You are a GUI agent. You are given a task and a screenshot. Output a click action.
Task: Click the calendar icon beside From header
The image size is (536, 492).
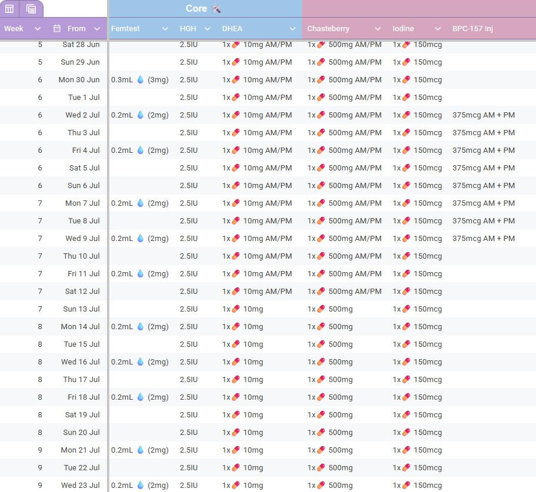click(57, 28)
